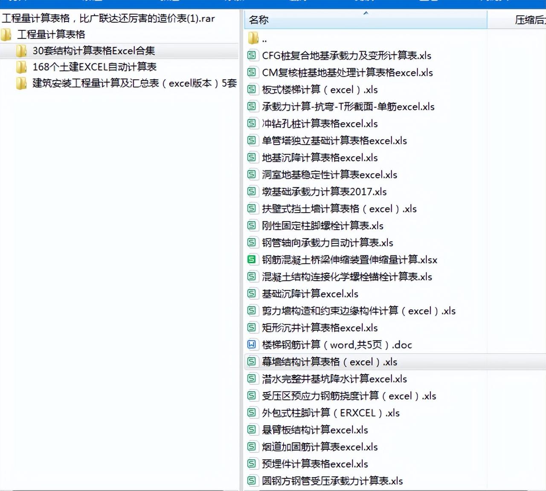Select the archive root 工程量计算表格...造价表(1).rar
Screen dimensions: 546x491
pos(108,18)
